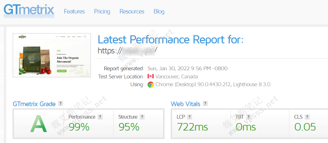The image size is (328, 143).
Task: Click the Web Vitals heading
Action: [186, 104]
